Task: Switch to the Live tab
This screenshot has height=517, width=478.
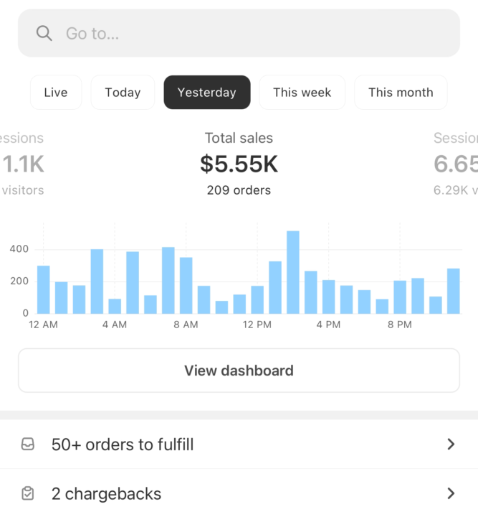Action: click(56, 93)
